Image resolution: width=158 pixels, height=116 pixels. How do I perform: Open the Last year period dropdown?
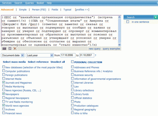40,55
